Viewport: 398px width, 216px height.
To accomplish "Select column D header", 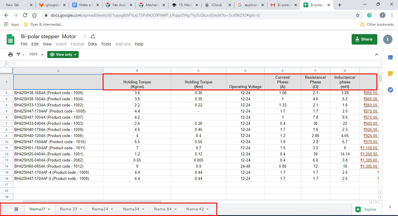I will click(245, 71).
